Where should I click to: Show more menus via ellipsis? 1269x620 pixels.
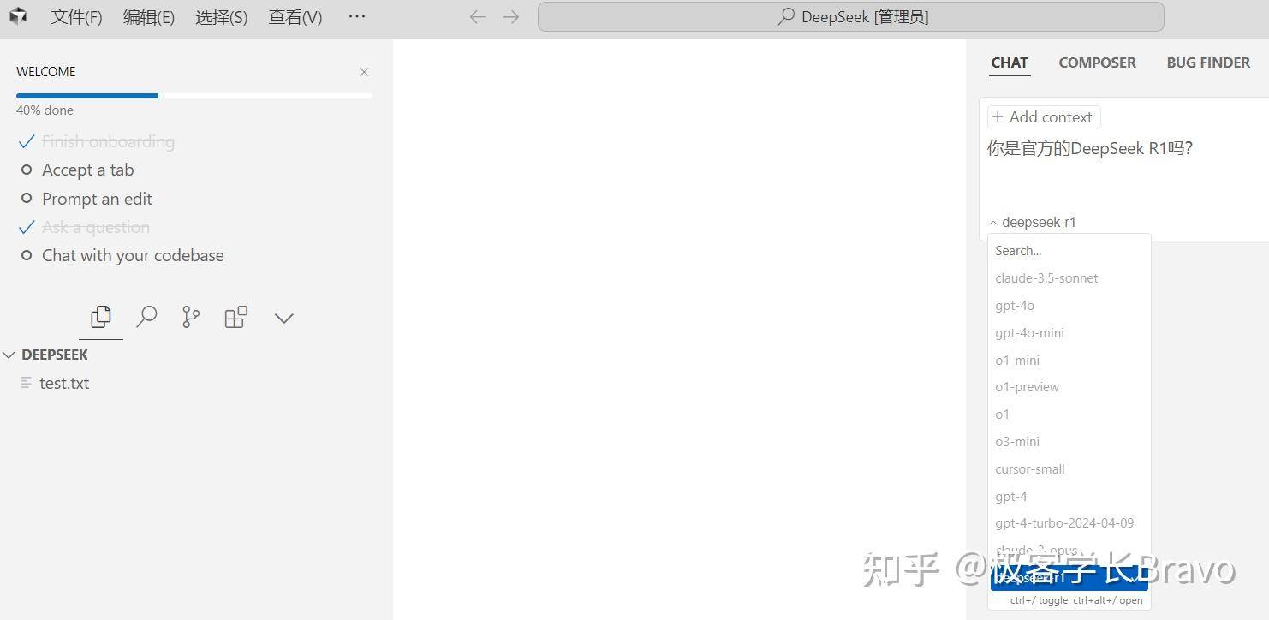[x=358, y=16]
